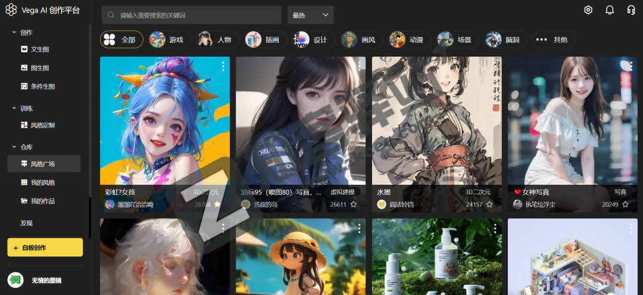This screenshot has height=295, width=643.
Task: Click the Vega AI logo icon
Action: coord(11,10)
